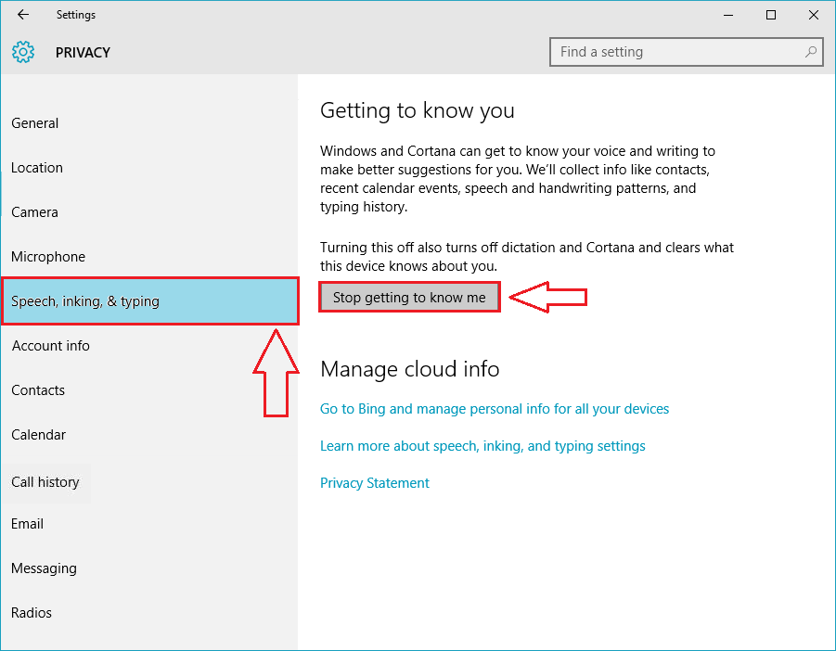View the Contacts privacy settings
The width and height of the screenshot is (836, 651).
pyautogui.click(x=38, y=389)
